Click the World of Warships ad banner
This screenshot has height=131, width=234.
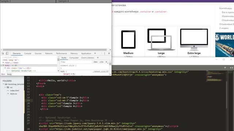(x=224, y=45)
